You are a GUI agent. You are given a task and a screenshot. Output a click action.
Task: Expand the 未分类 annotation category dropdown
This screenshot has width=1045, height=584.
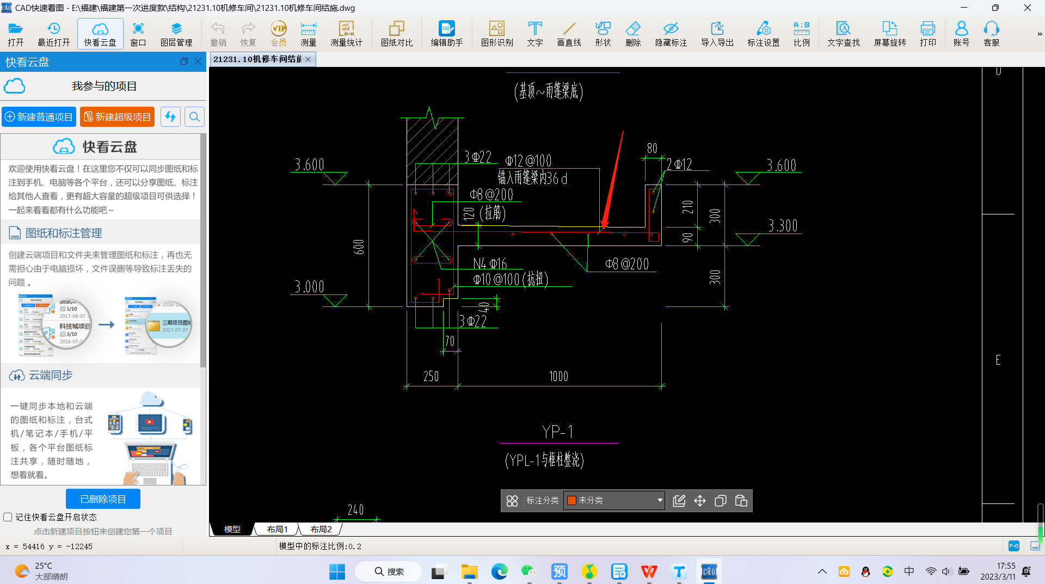pos(660,500)
